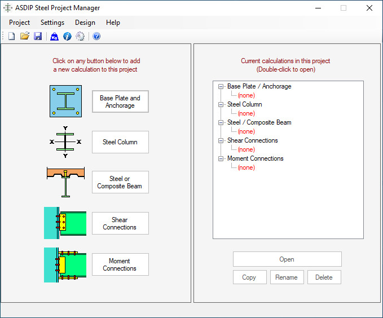The image size is (383, 318).
Task: Click the Open button
Action: point(287,259)
